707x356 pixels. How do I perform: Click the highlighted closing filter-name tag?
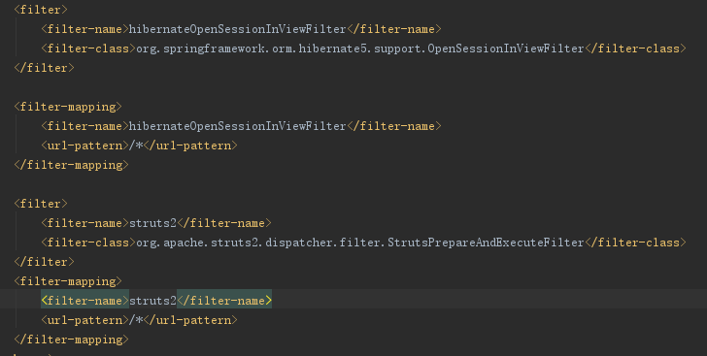tap(224, 300)
